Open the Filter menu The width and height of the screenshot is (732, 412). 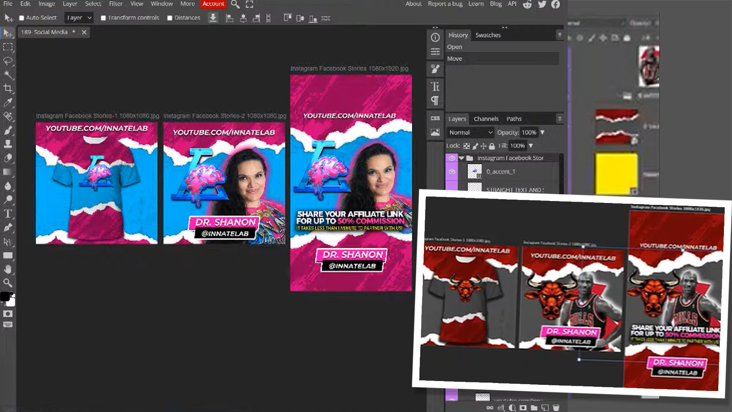click(116, 4)
